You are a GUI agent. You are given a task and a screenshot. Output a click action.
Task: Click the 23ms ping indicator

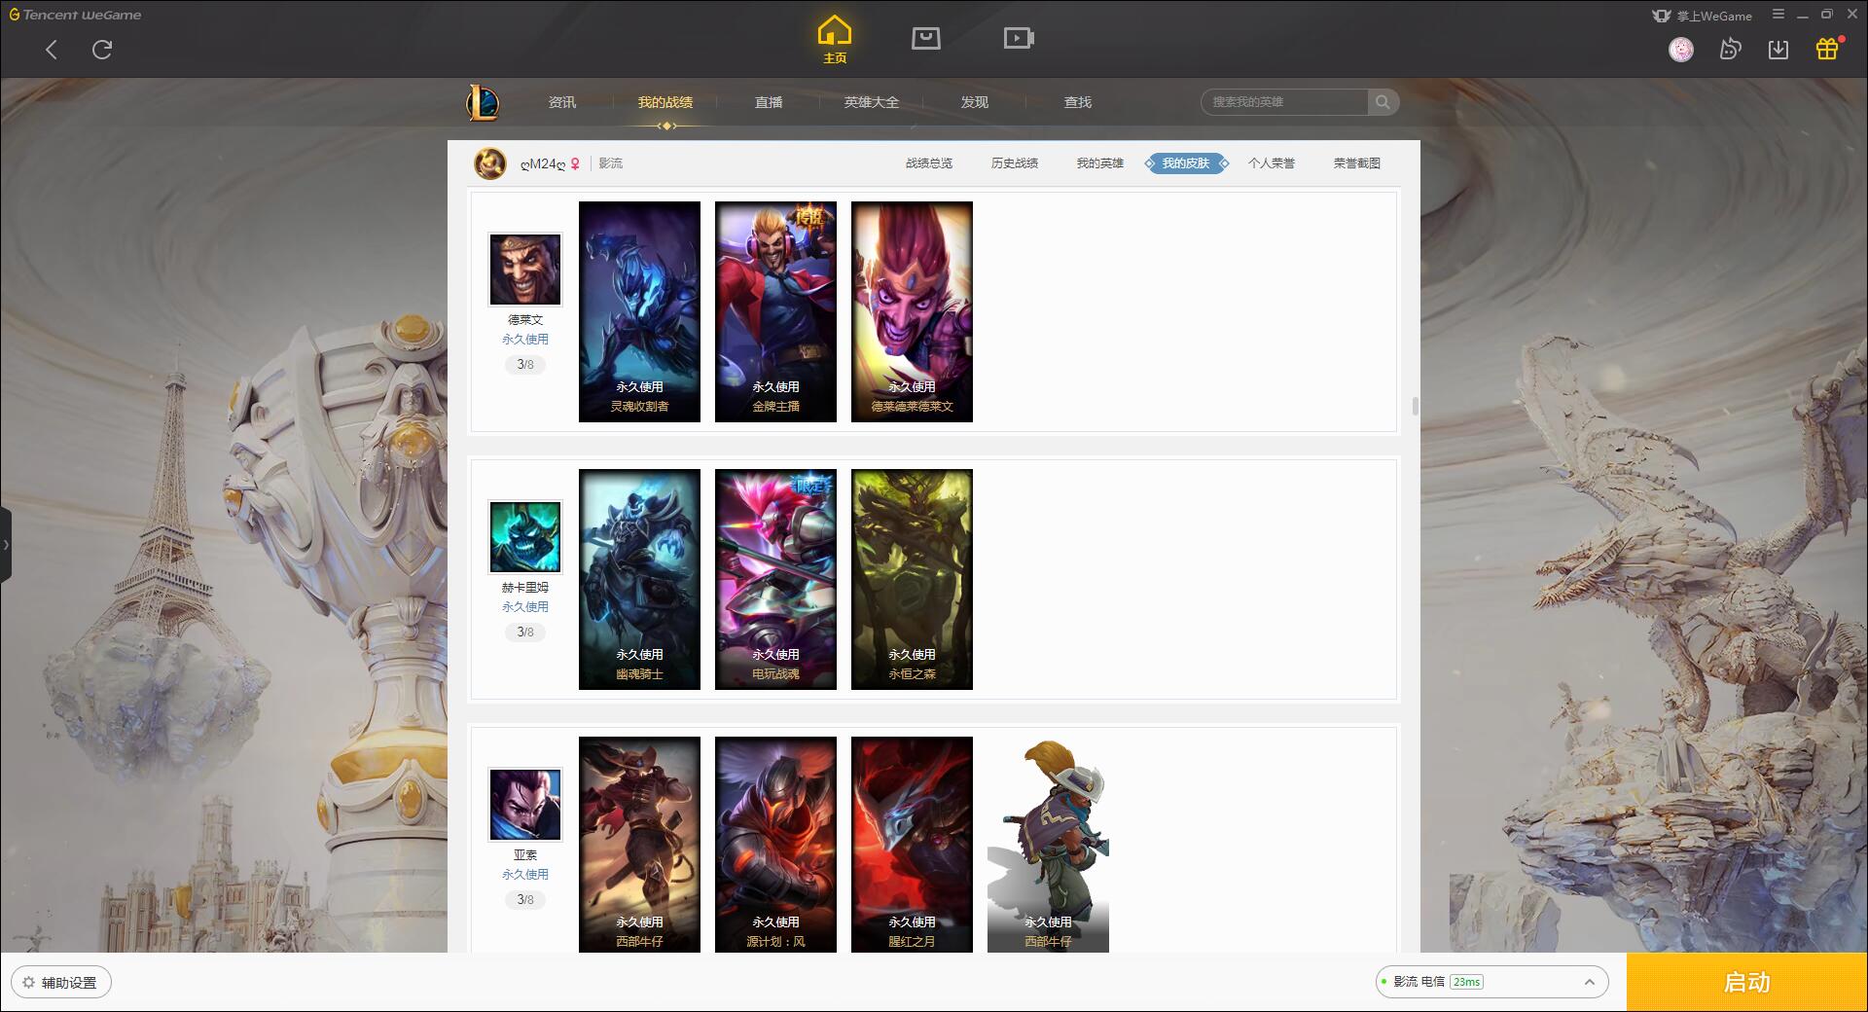[1466, 982]
